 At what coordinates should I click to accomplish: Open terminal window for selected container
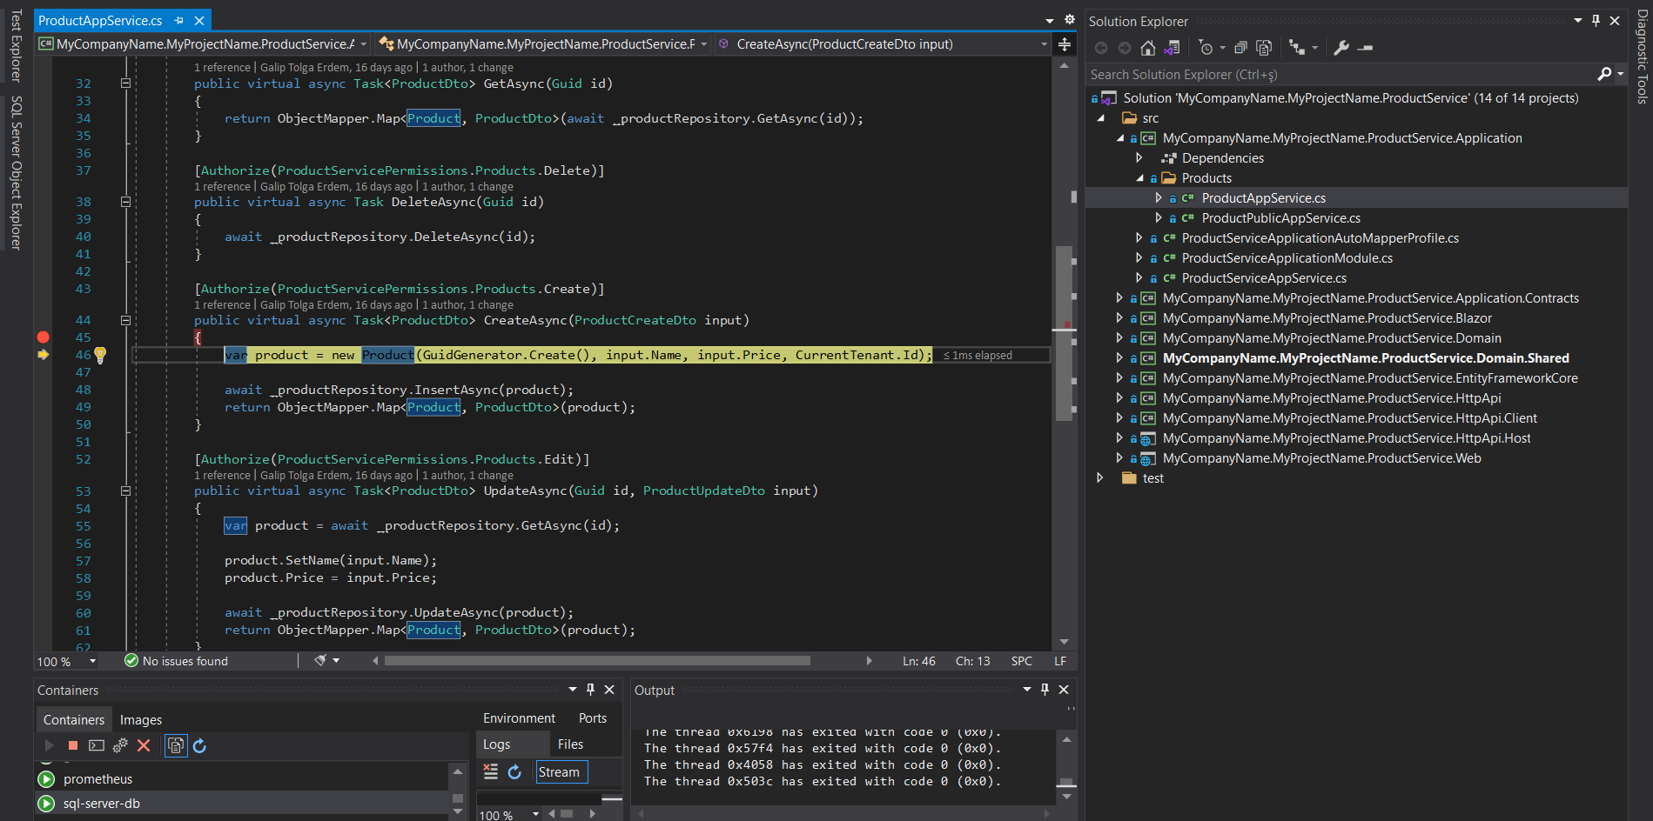(97, 745)
